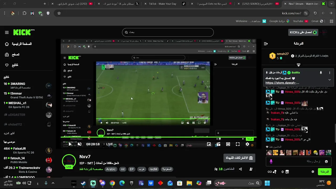336x189 pixels.
Task: Open the YouTube bookmark
Action: (300, 21)
